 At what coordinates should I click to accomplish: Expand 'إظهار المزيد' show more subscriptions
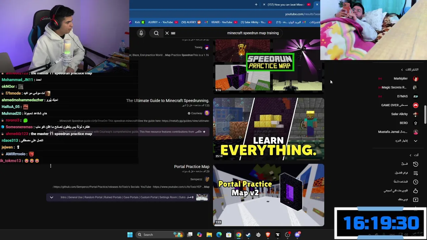[x=401, y=141]
